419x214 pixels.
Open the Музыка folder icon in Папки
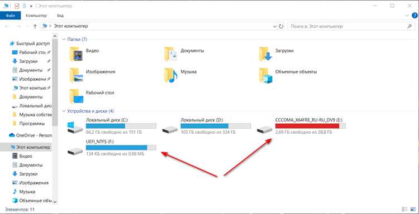point(171,75)
